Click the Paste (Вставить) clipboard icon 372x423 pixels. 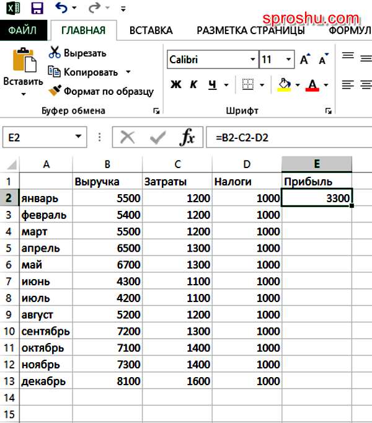(x=23, y=62)
